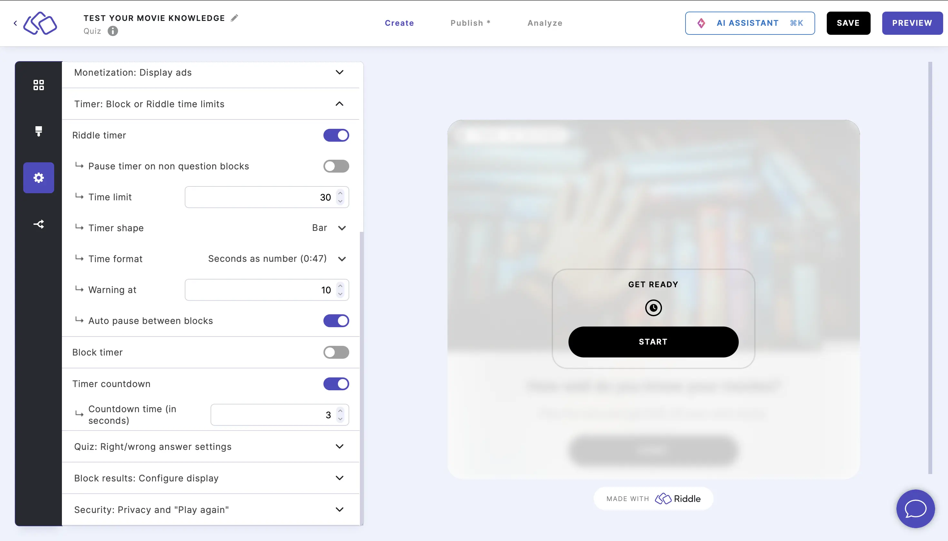Click the Riddle logo/home icon
This screenshot has width=948, height=541.
tap(40, 23)
